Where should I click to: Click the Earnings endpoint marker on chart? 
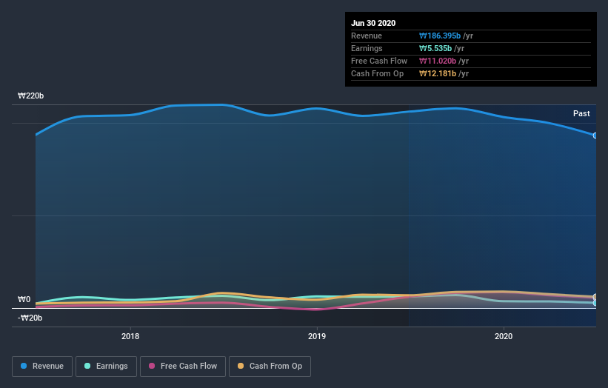(595, 303)
